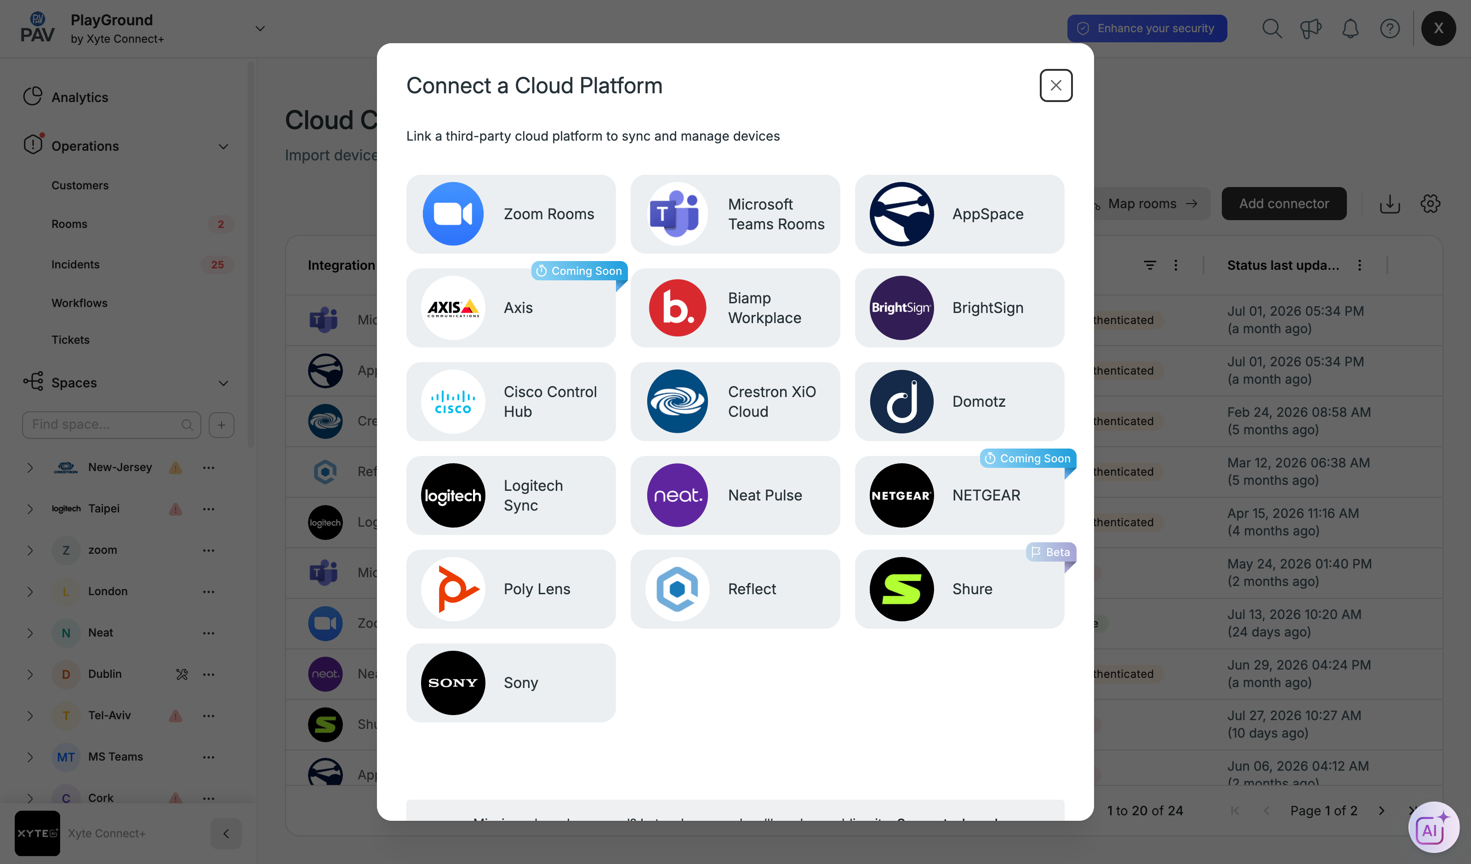1471x864 pixels.
Task: Close the Connect a Cloud Platform dialog
Action: click(1055, 85)
